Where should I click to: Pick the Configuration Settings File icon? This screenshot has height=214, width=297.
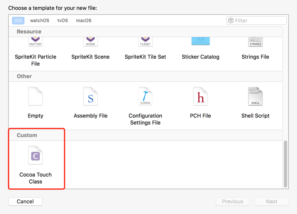145,97
